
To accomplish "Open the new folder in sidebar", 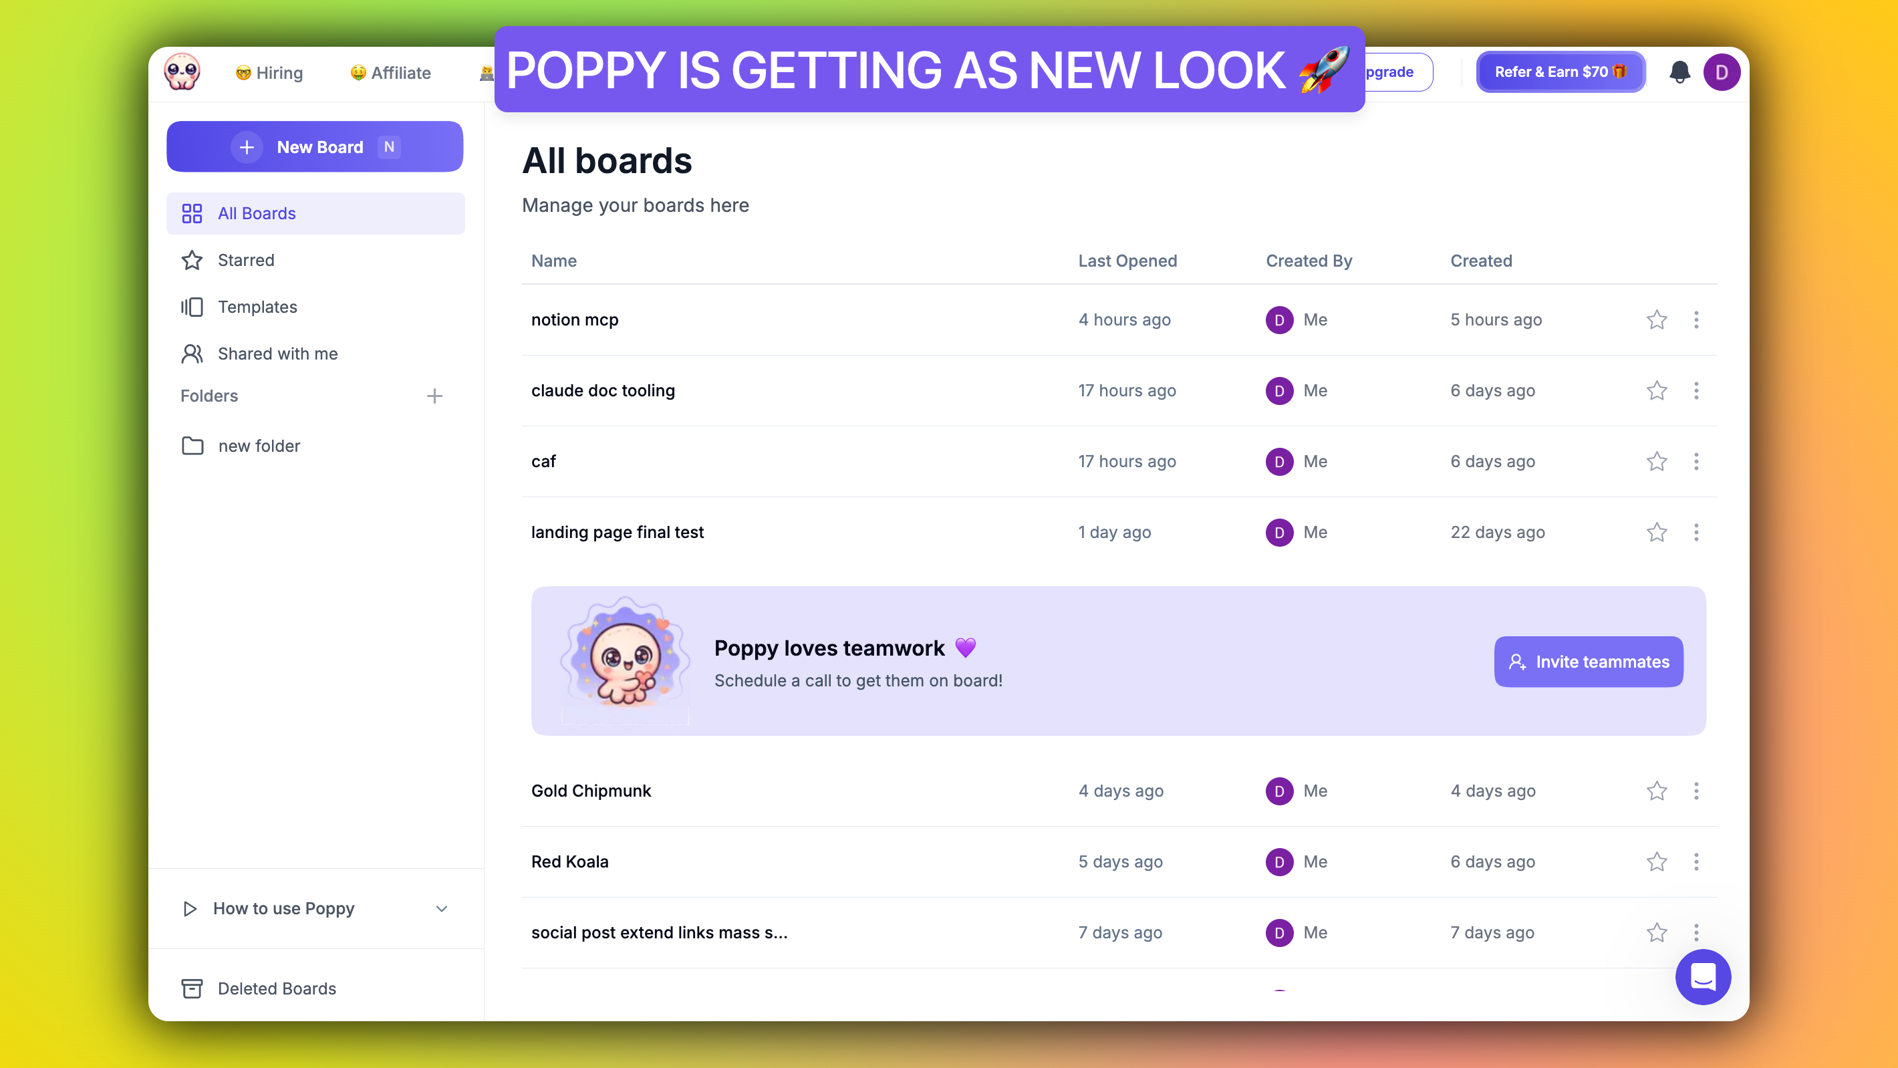I will (259, 446).
